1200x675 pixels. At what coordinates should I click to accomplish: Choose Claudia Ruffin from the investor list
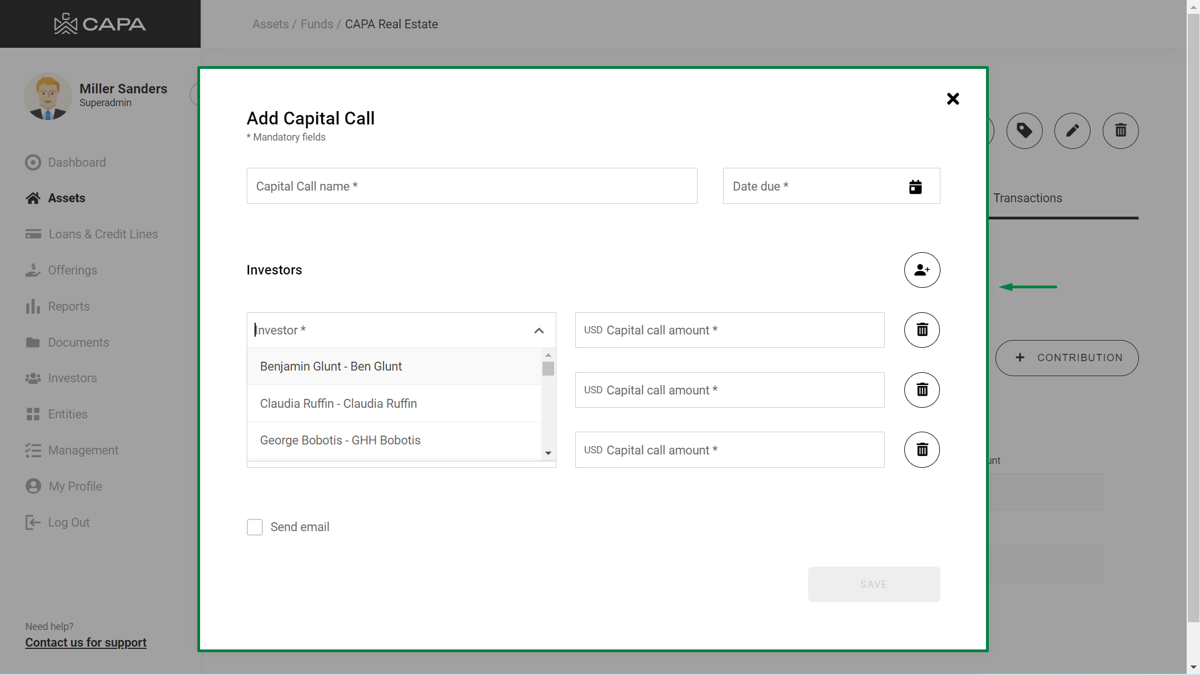point(338,404)
